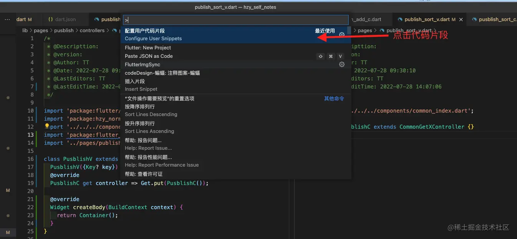Click 'return Container();' code line
This screenshot has height=239, width=517.
(x=87, y=215)
